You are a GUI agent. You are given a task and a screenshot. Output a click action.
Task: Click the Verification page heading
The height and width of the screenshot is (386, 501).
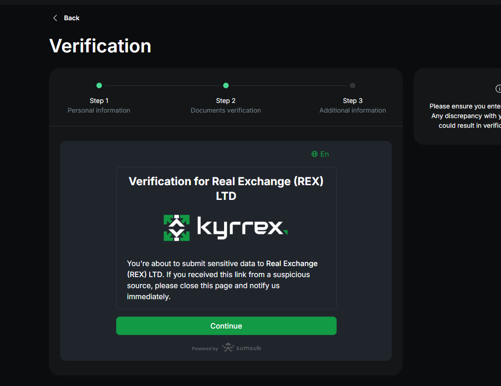click(100, 46)
